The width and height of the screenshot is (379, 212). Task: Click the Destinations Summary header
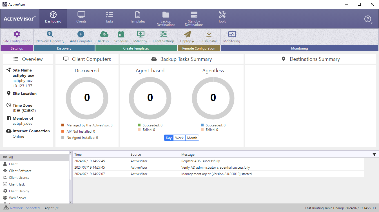click(x=310, y=59)
